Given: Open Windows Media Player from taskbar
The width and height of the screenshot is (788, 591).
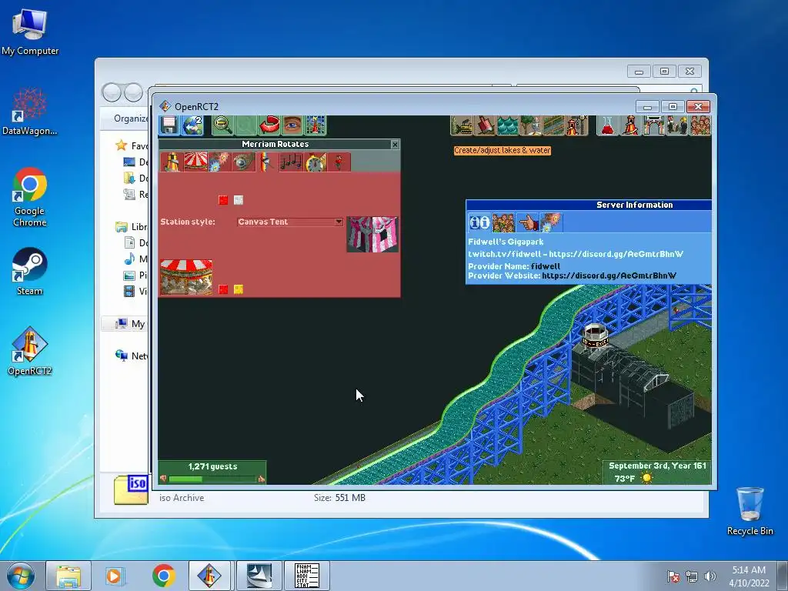Looking at the screenshot, I should point(114,576).
